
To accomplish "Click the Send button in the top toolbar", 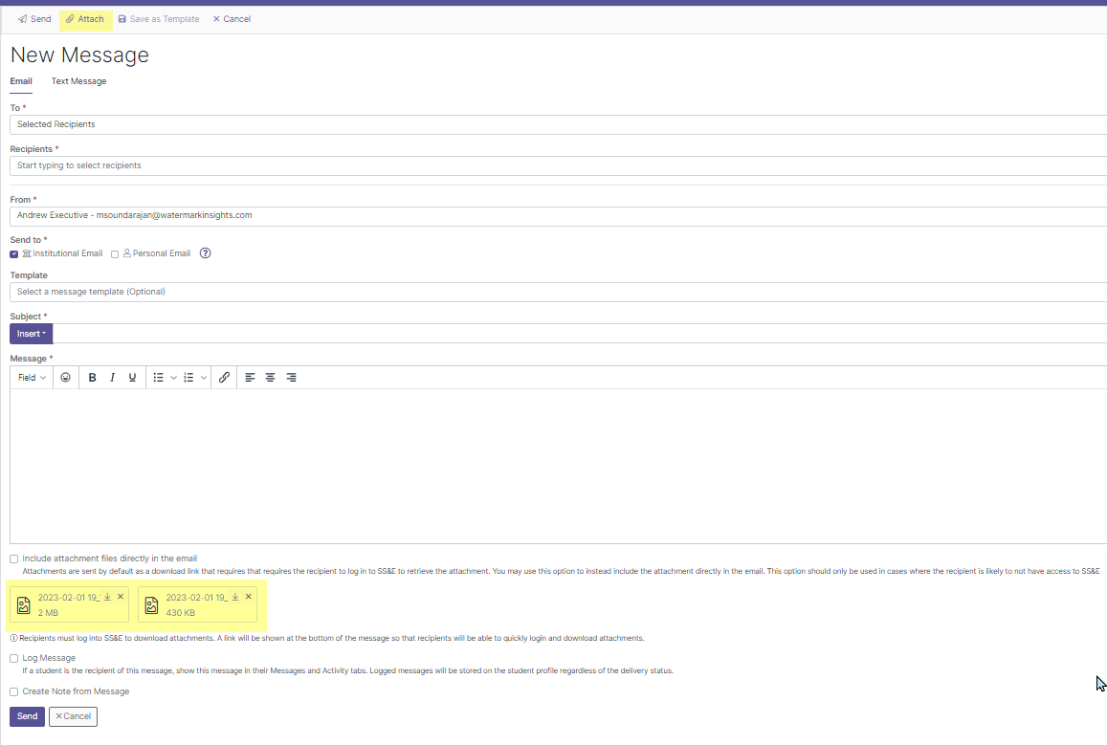I will [34, 19].
